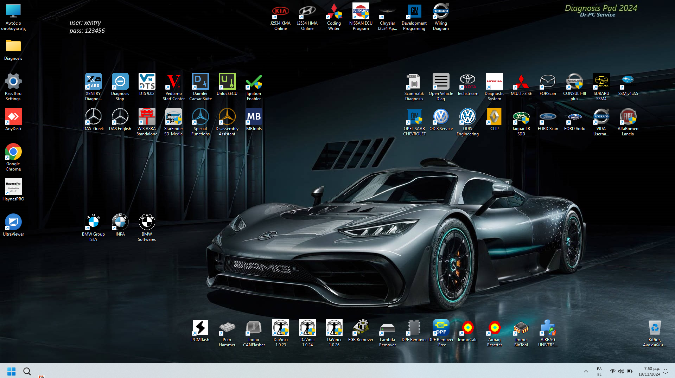The width and height of the screenshot is (675, 378).
Task: Select the VIDA Volvo icon
Action: coord(601,122)
